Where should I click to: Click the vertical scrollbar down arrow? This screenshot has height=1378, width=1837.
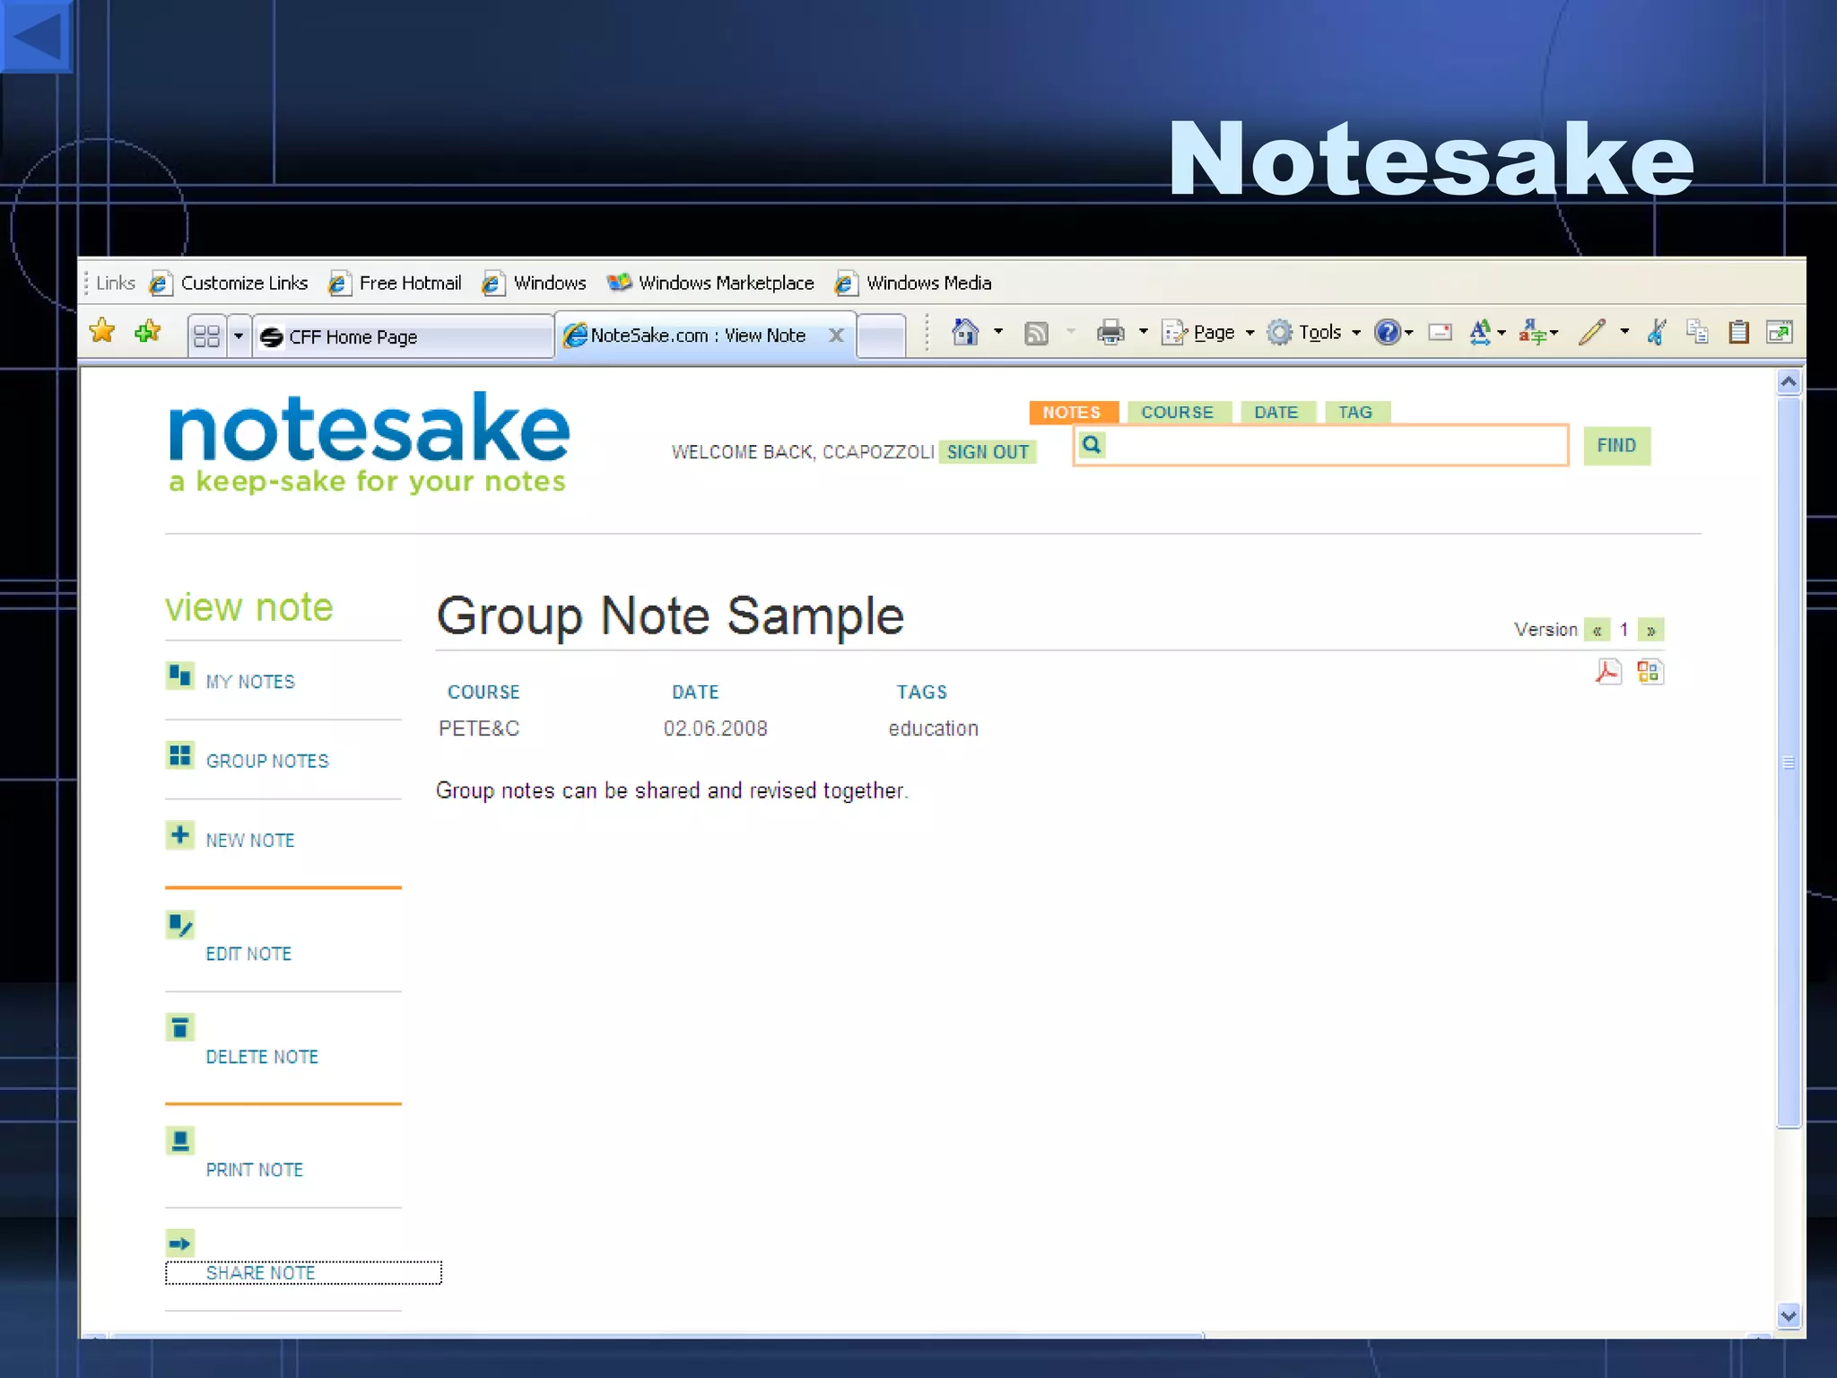(x=1789, y=1316)
